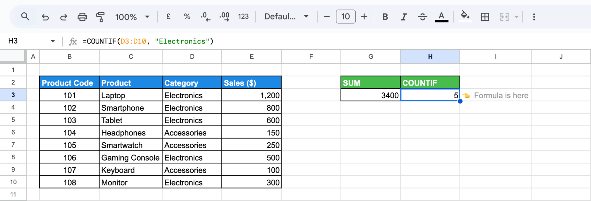Click the Category header cell

click(x=192, y=83)
